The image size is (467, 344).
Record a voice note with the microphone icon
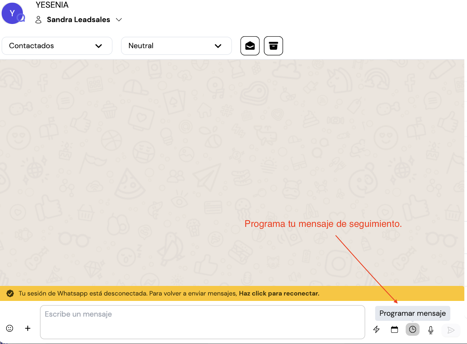[x=431, y=330]
